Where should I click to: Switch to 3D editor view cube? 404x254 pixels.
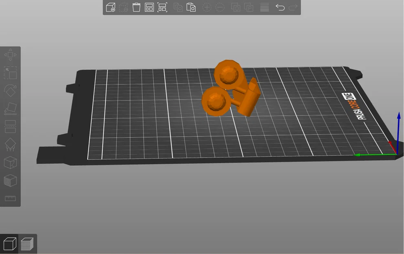click(9, 244)
